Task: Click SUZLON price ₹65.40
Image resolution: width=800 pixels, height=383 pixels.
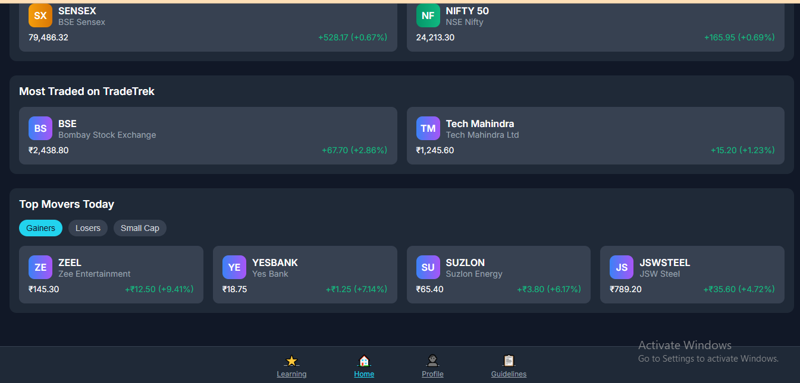Action: pos(430,289)
